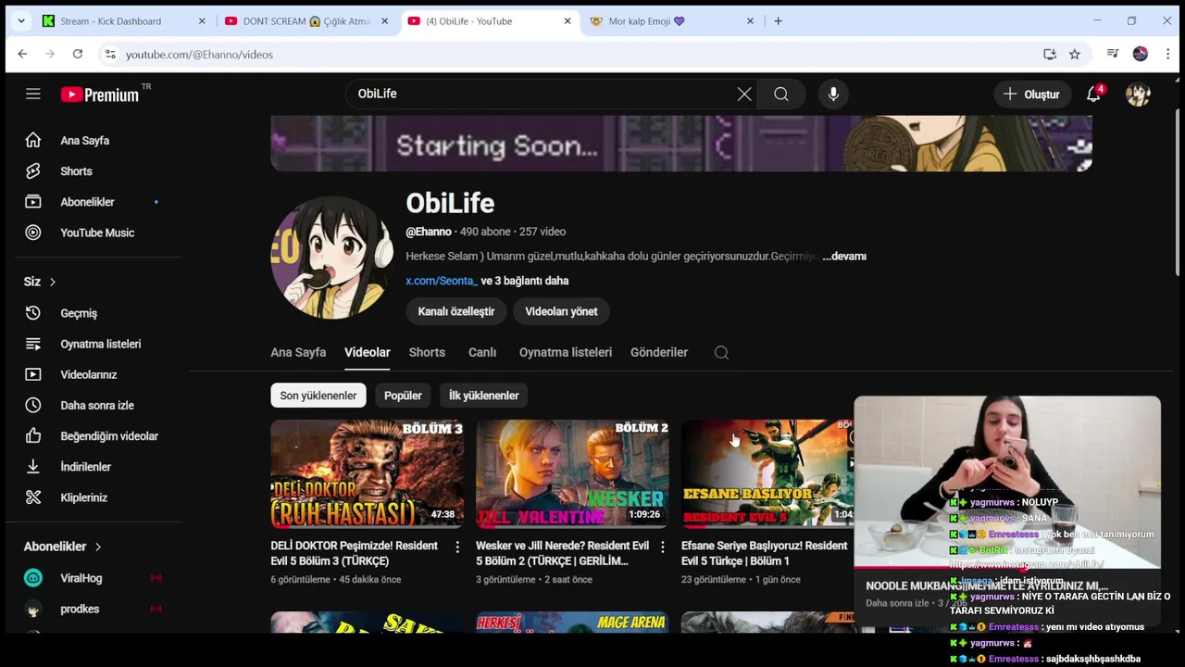1185x667 pixels.
Task: Open Oynatma listeleri in sidebar
Action: (x=100, y=344)
